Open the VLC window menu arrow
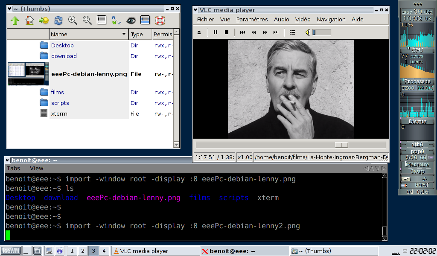Image resolution: width=437 pixels, height=256 pixels. pyautogui.click(x=195, y=10)
